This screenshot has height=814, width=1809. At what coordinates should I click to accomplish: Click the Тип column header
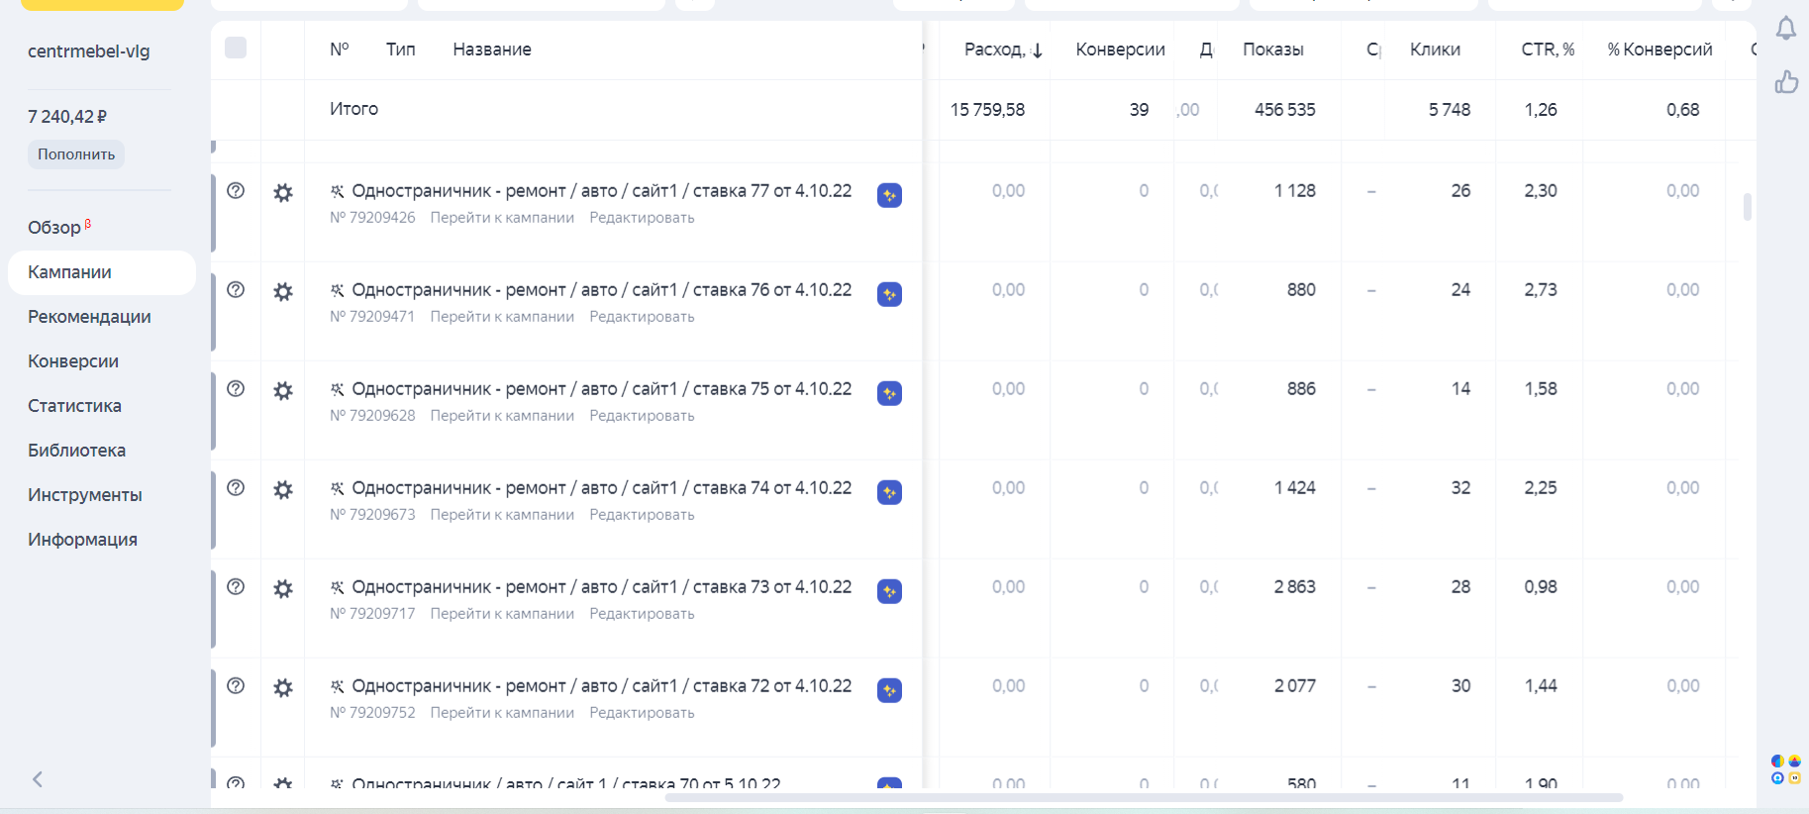(x=401, y=50)
